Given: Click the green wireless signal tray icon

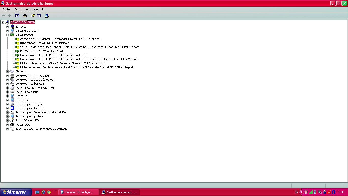Looking at the screenshot, I should tap(311, 192).
